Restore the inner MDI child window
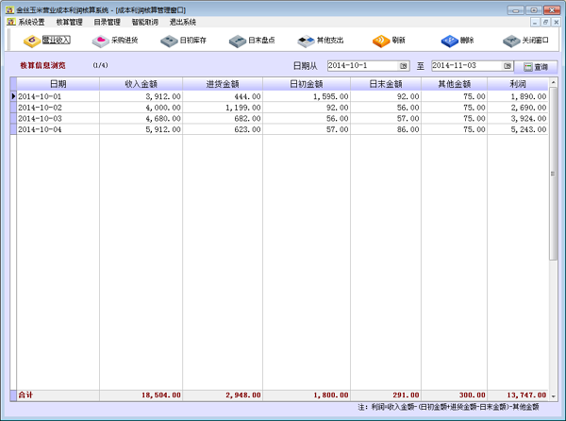This screenshot has height=421, width=566. (545, 22)
